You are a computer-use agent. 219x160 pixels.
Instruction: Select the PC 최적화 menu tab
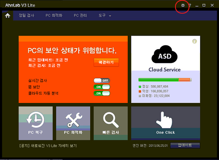point(54,15)
